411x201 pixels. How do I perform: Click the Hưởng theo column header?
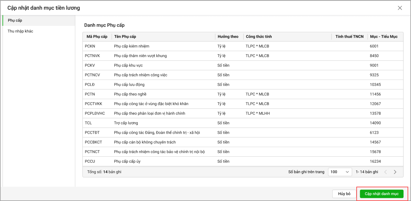tap(228, 36)
